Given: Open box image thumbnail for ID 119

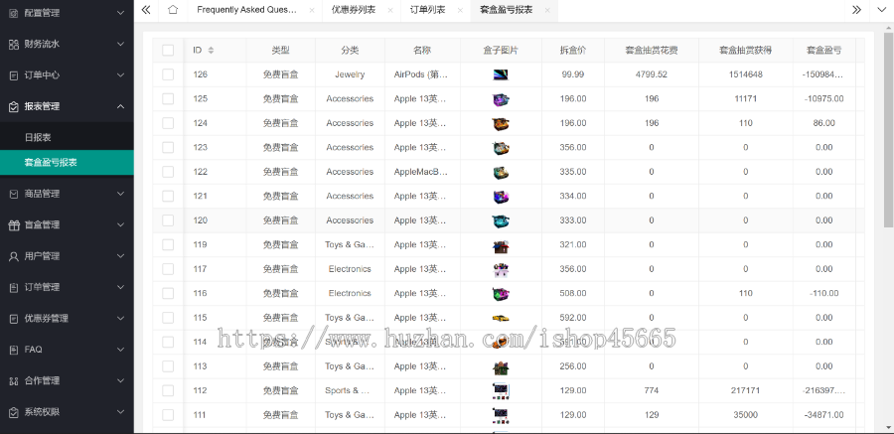Looking at the screenshot, I should pyautogui.click(x=500, y=245).
